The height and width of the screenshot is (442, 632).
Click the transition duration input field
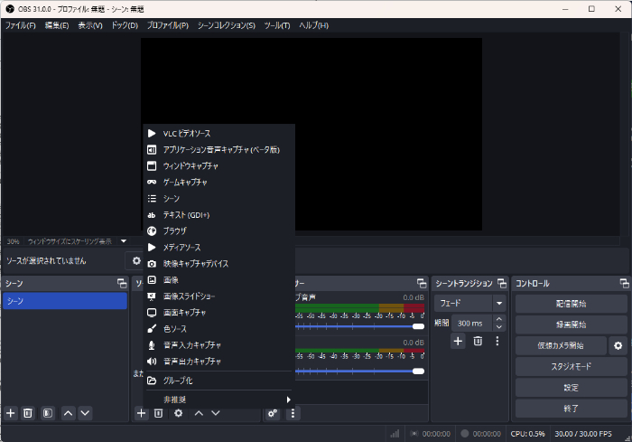pyautogui.click(x=471, y=323)
